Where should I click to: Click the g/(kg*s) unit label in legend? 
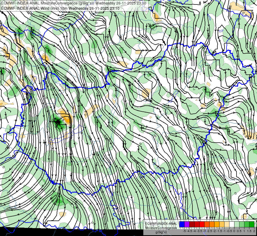[161, 232]
